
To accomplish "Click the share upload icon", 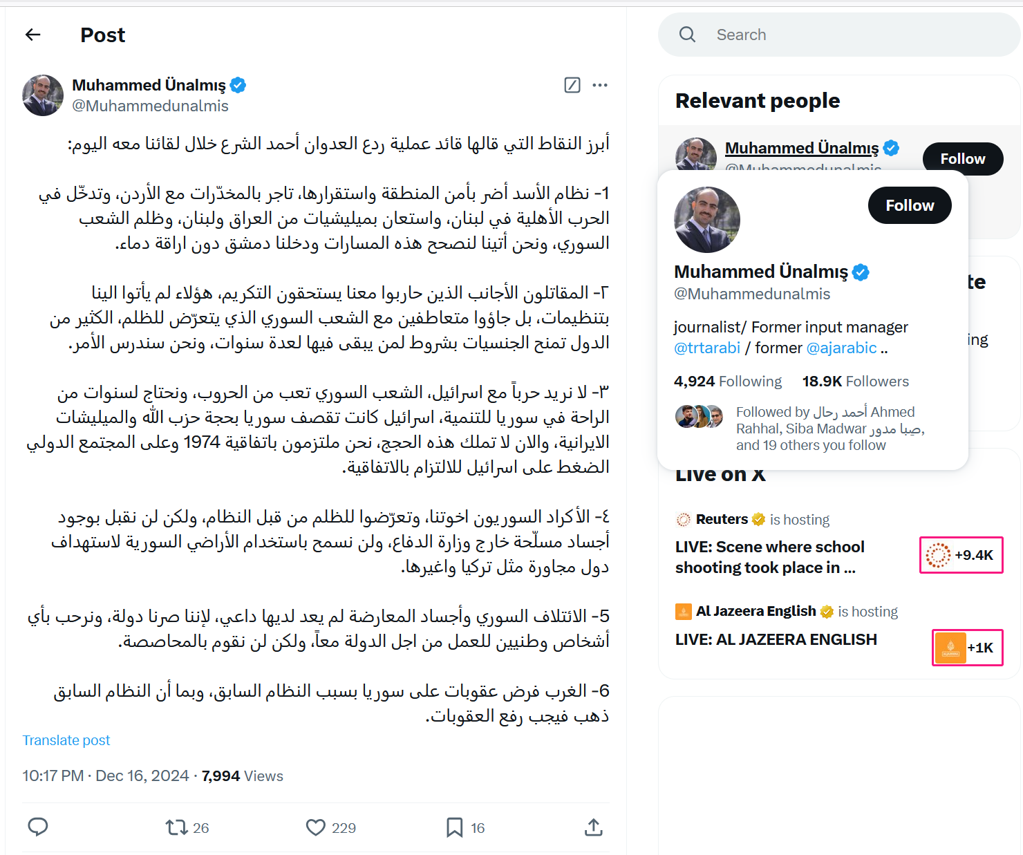I will click(594, 827).
